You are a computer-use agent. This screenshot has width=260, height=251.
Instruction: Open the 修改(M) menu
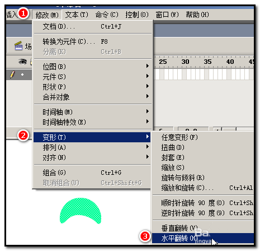[47, 15]
